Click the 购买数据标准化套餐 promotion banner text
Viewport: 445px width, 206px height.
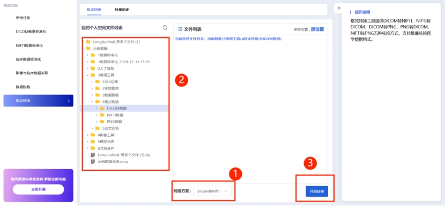pos(38,179)
